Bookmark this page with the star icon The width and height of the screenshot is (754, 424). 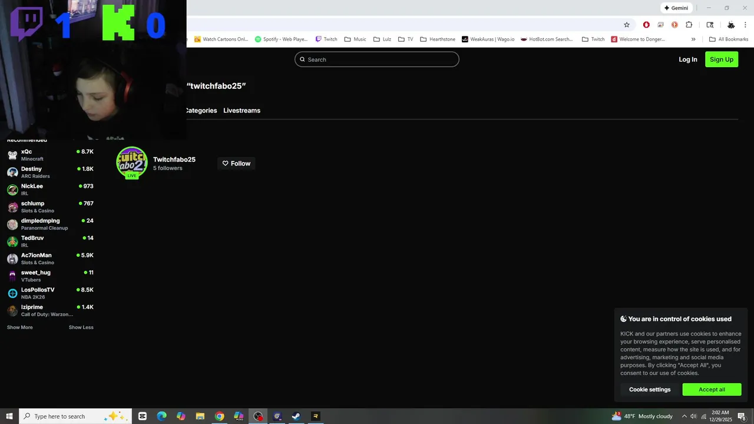pyautogui.click(x=627, y=25)
